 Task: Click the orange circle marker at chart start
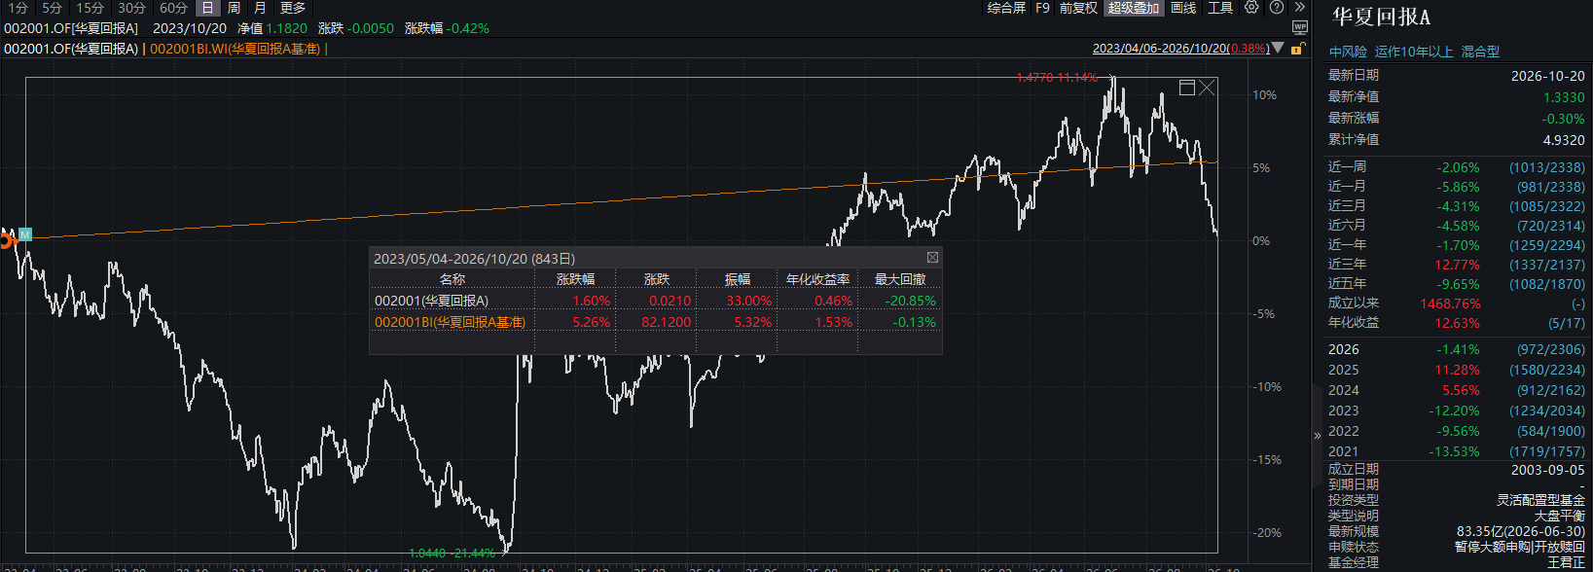(x=5, y=240)
